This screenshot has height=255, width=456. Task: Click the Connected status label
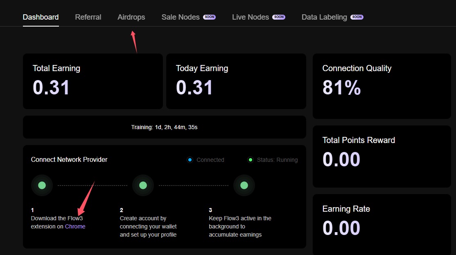click(210, 160)
